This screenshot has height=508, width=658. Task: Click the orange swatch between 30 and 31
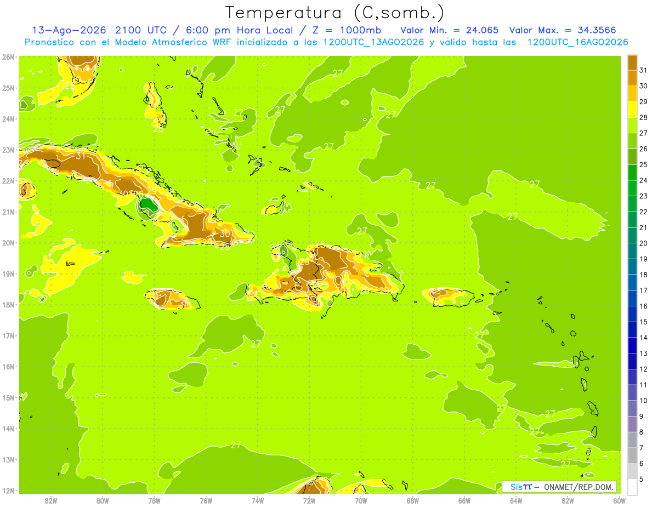pyautogui.click(x=632, y=78)
